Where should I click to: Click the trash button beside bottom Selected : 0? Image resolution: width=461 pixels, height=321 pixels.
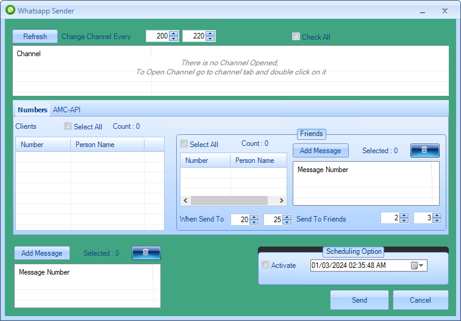pos(146,253)
